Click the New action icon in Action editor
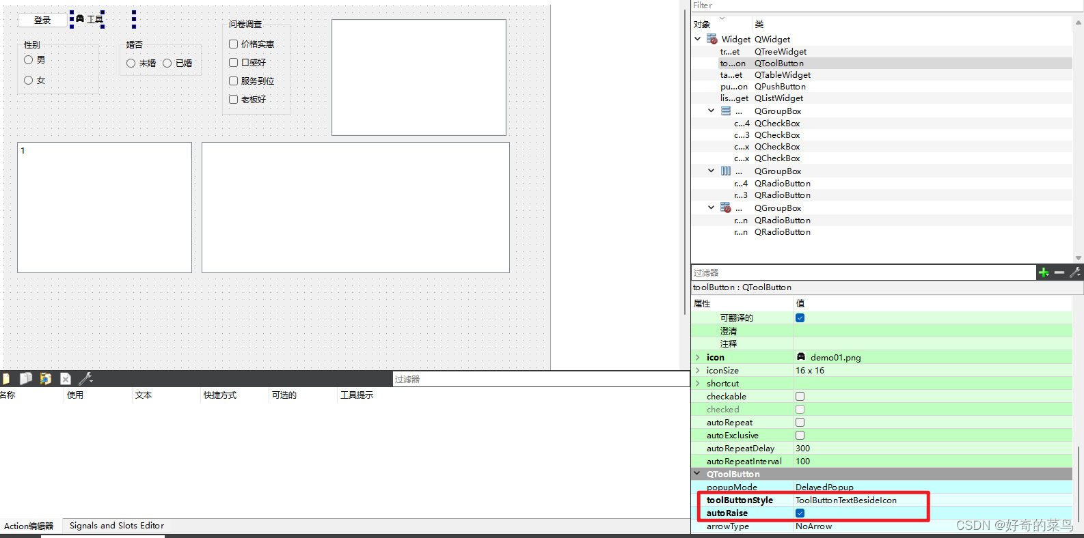 pyautogui.click(x=5, y=378)
